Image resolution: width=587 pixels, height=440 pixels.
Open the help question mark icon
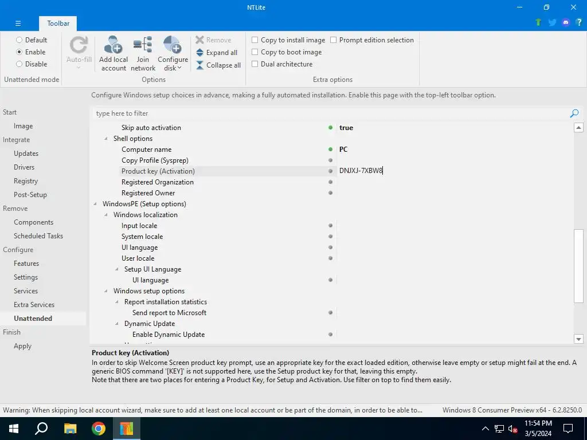click(x=579, y=22)
